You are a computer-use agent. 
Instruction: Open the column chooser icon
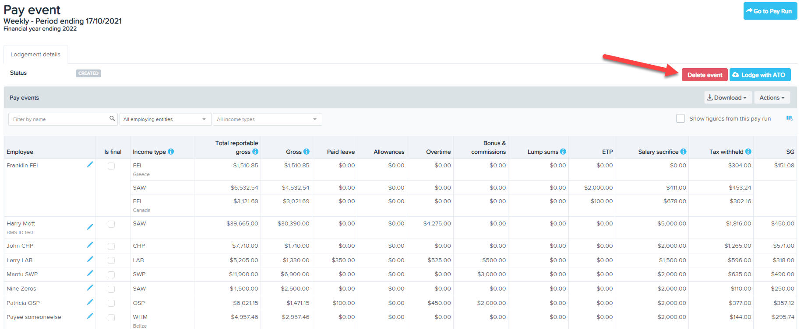click(x=789, y=118)
